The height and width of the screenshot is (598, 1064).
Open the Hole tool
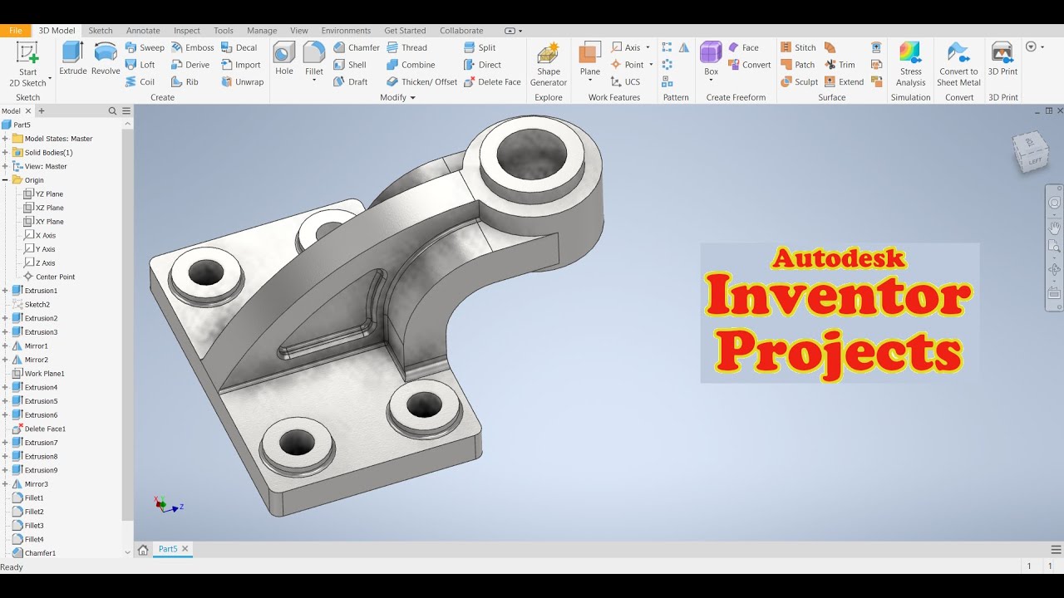coord(284,58)
